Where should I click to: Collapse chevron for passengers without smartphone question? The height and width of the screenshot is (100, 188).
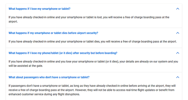[x=178, y=77]
